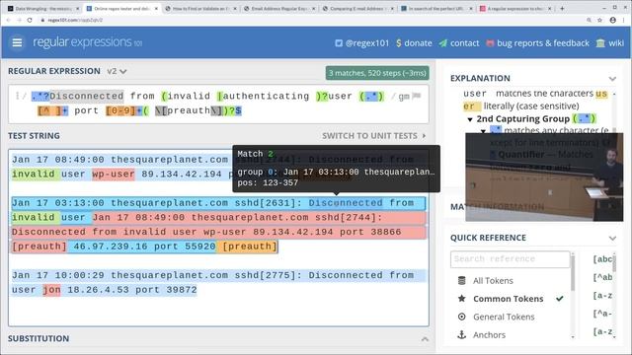This screenshot has height=355, width=632.
Task: Click the webcam video overlay thumbnail
Action: [x=544, y=177]
